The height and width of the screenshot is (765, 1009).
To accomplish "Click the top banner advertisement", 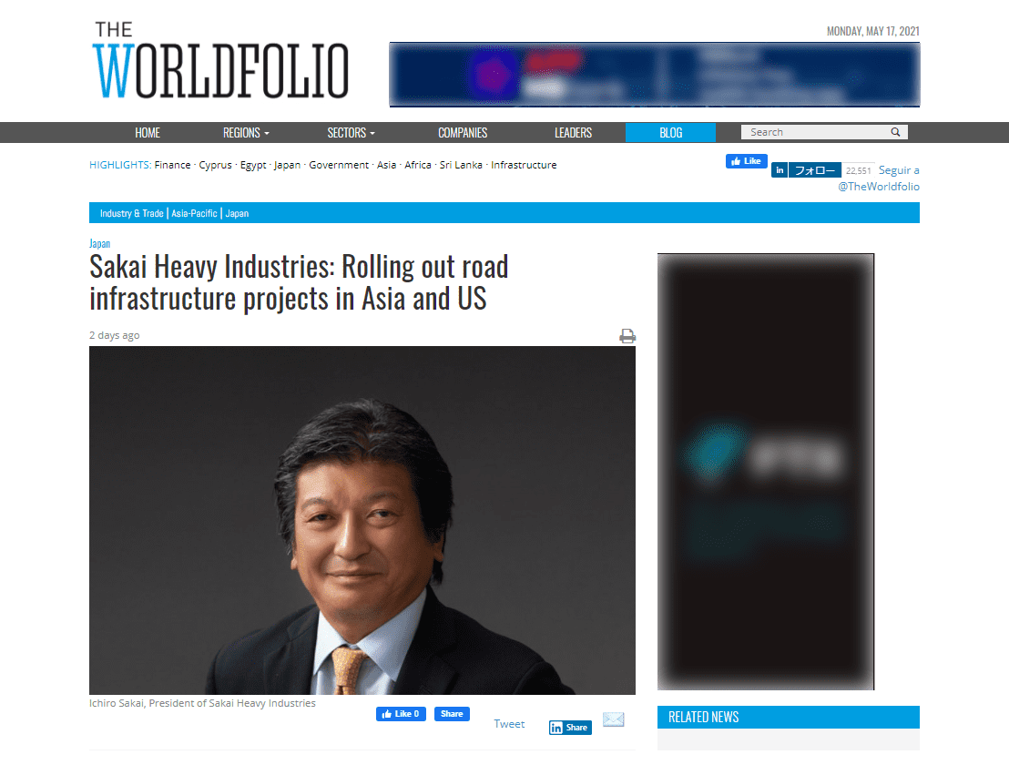I will [655, 75].
